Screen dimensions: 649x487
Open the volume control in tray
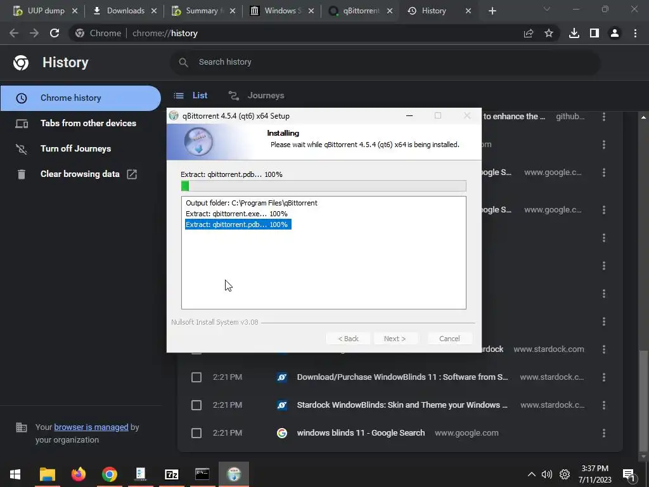click(547, 474)
